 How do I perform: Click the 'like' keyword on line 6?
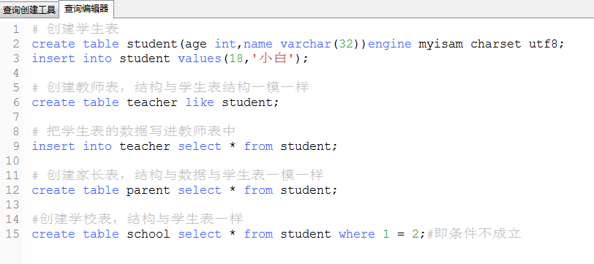[200, 102]
